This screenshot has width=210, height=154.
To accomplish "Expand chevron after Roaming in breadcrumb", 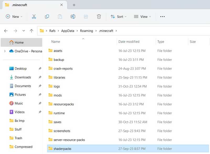I will [96, 31].
